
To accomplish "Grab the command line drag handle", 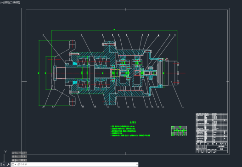I will tap(1, 165).
